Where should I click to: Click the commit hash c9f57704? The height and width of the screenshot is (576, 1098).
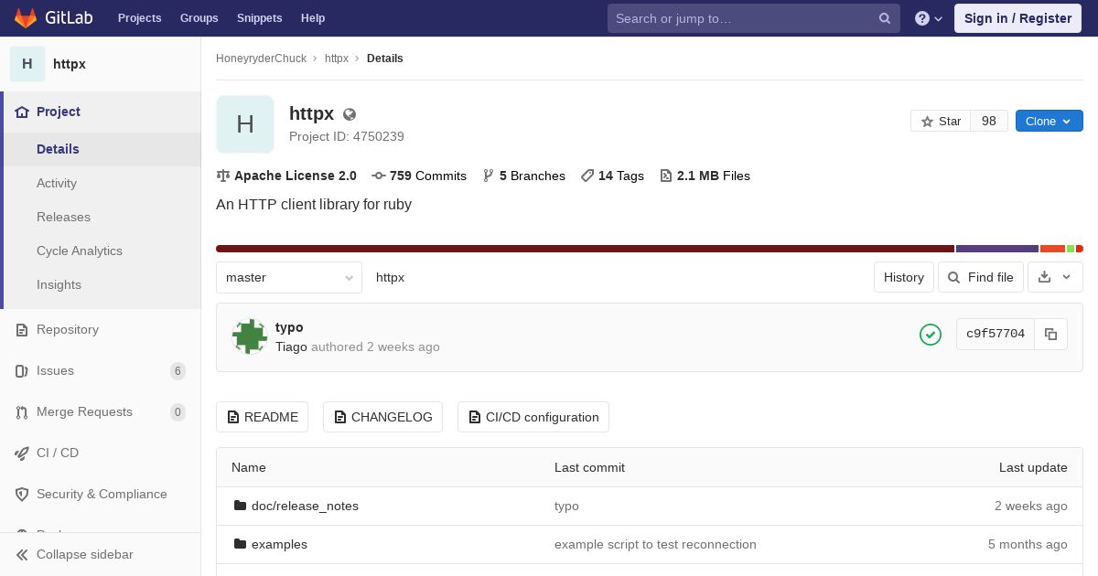[996, 334]
